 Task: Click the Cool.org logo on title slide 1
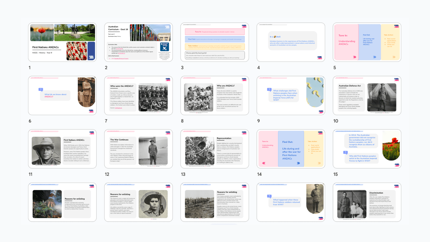91,57
